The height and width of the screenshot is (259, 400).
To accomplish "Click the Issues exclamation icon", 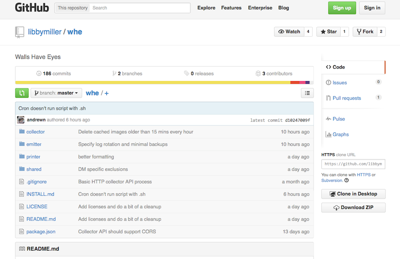I will pos(328,82).
